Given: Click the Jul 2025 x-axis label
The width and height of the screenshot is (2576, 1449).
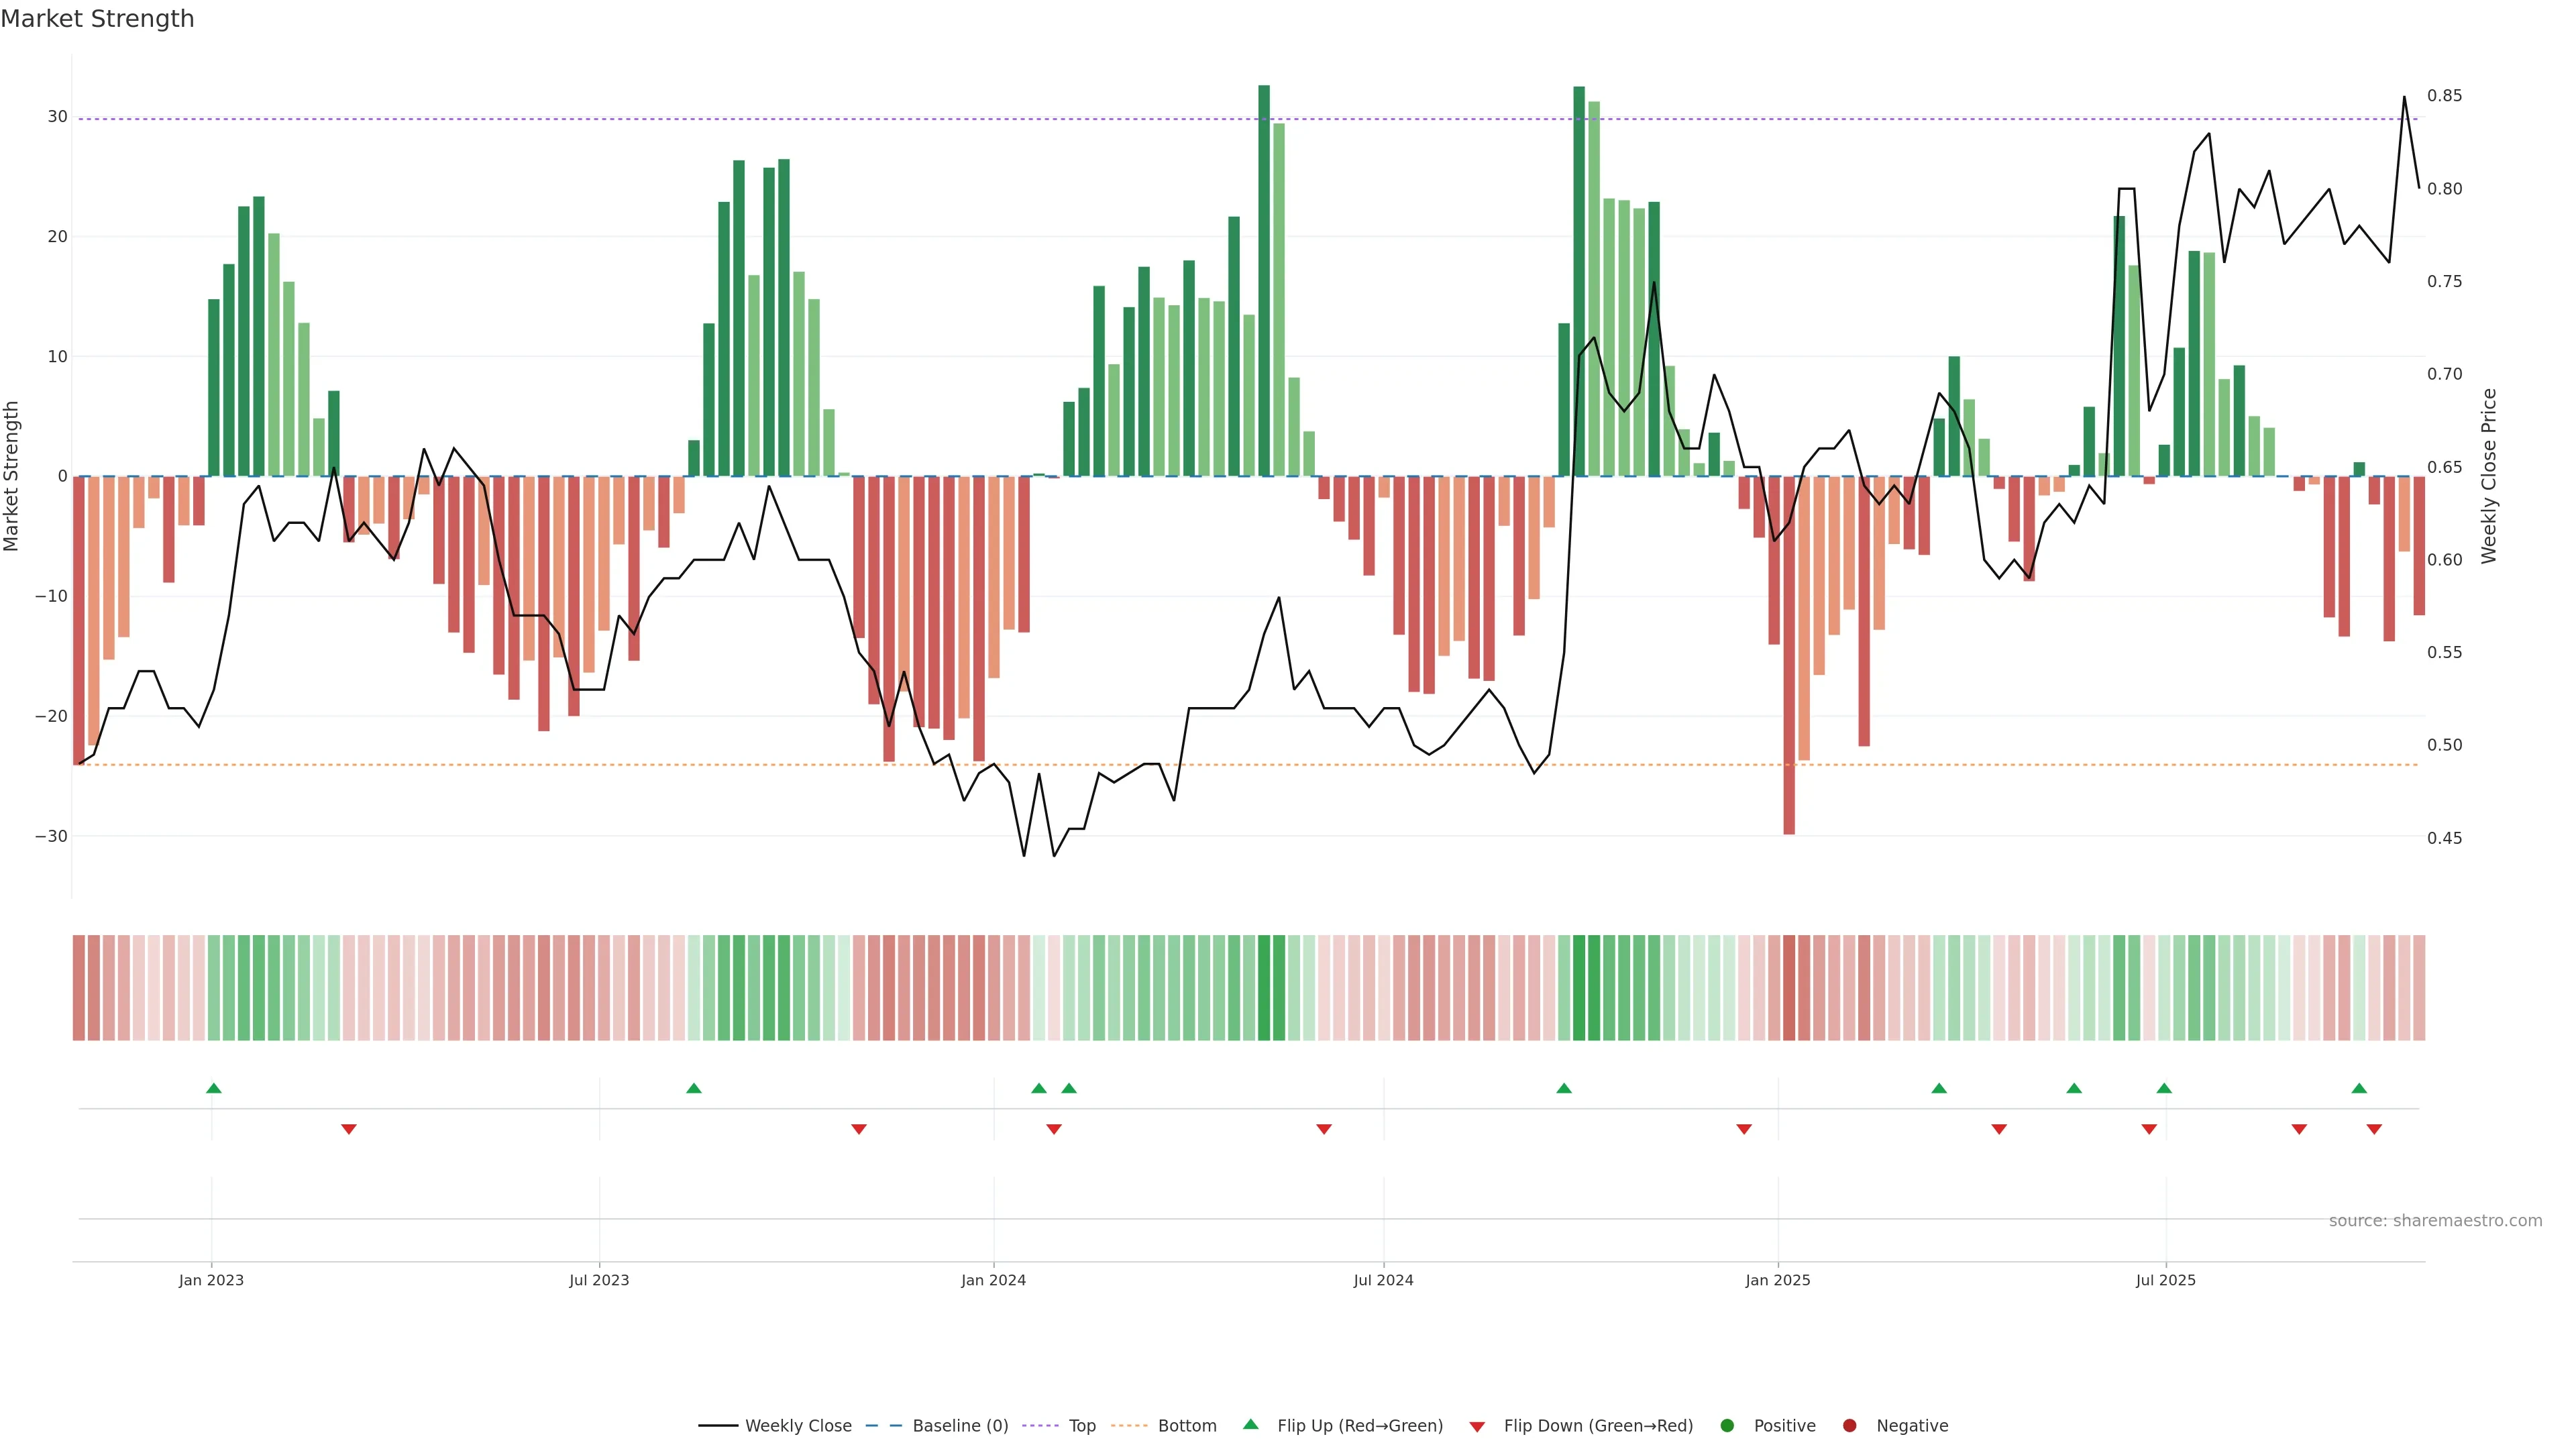Looking at the screenshot, I should point(2166,1280).
